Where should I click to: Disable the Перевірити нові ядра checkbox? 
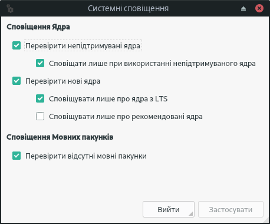(17, 81)
